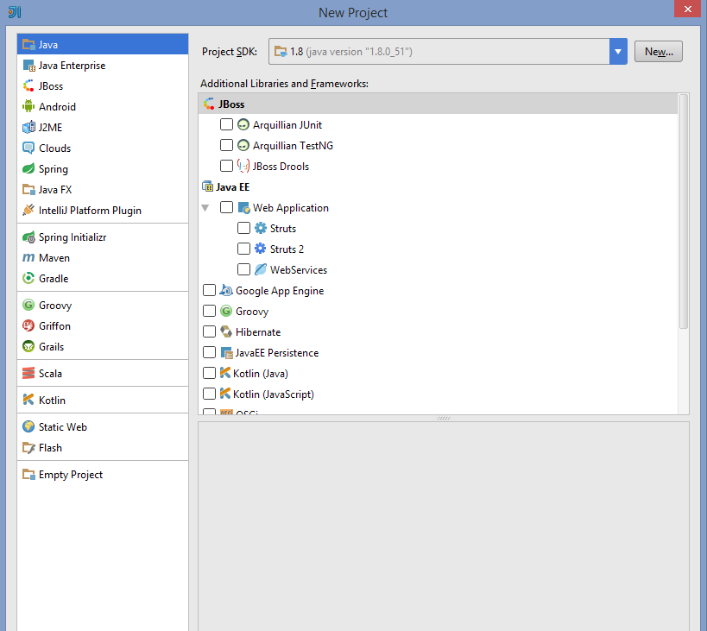Click the Arquillian TestNG label

(x=294, y=146)
